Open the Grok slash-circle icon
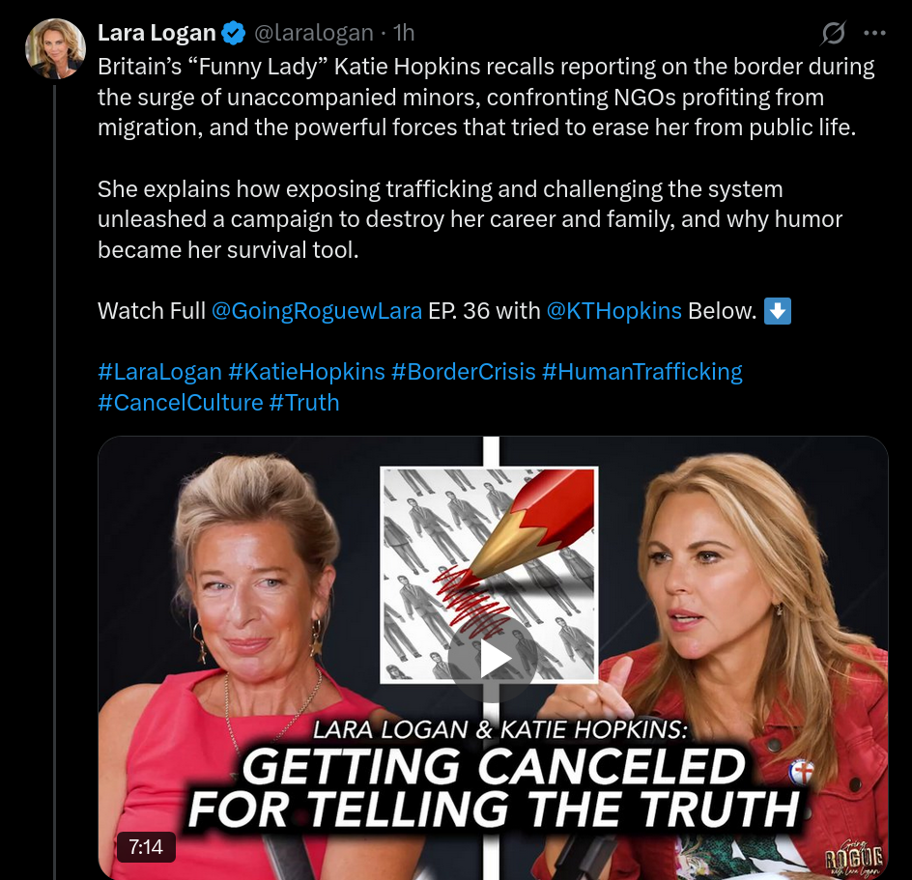The image size is (912, 880). pyautogui.click(x=834, y=33)
